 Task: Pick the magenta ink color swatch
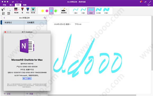pos(47,11)
